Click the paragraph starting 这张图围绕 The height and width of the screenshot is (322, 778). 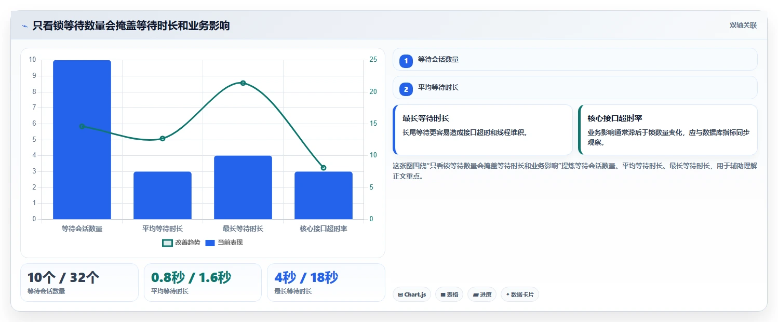tap(575, 171)
